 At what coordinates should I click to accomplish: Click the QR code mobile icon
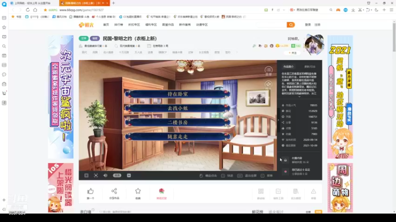click(x=261, y=191)
